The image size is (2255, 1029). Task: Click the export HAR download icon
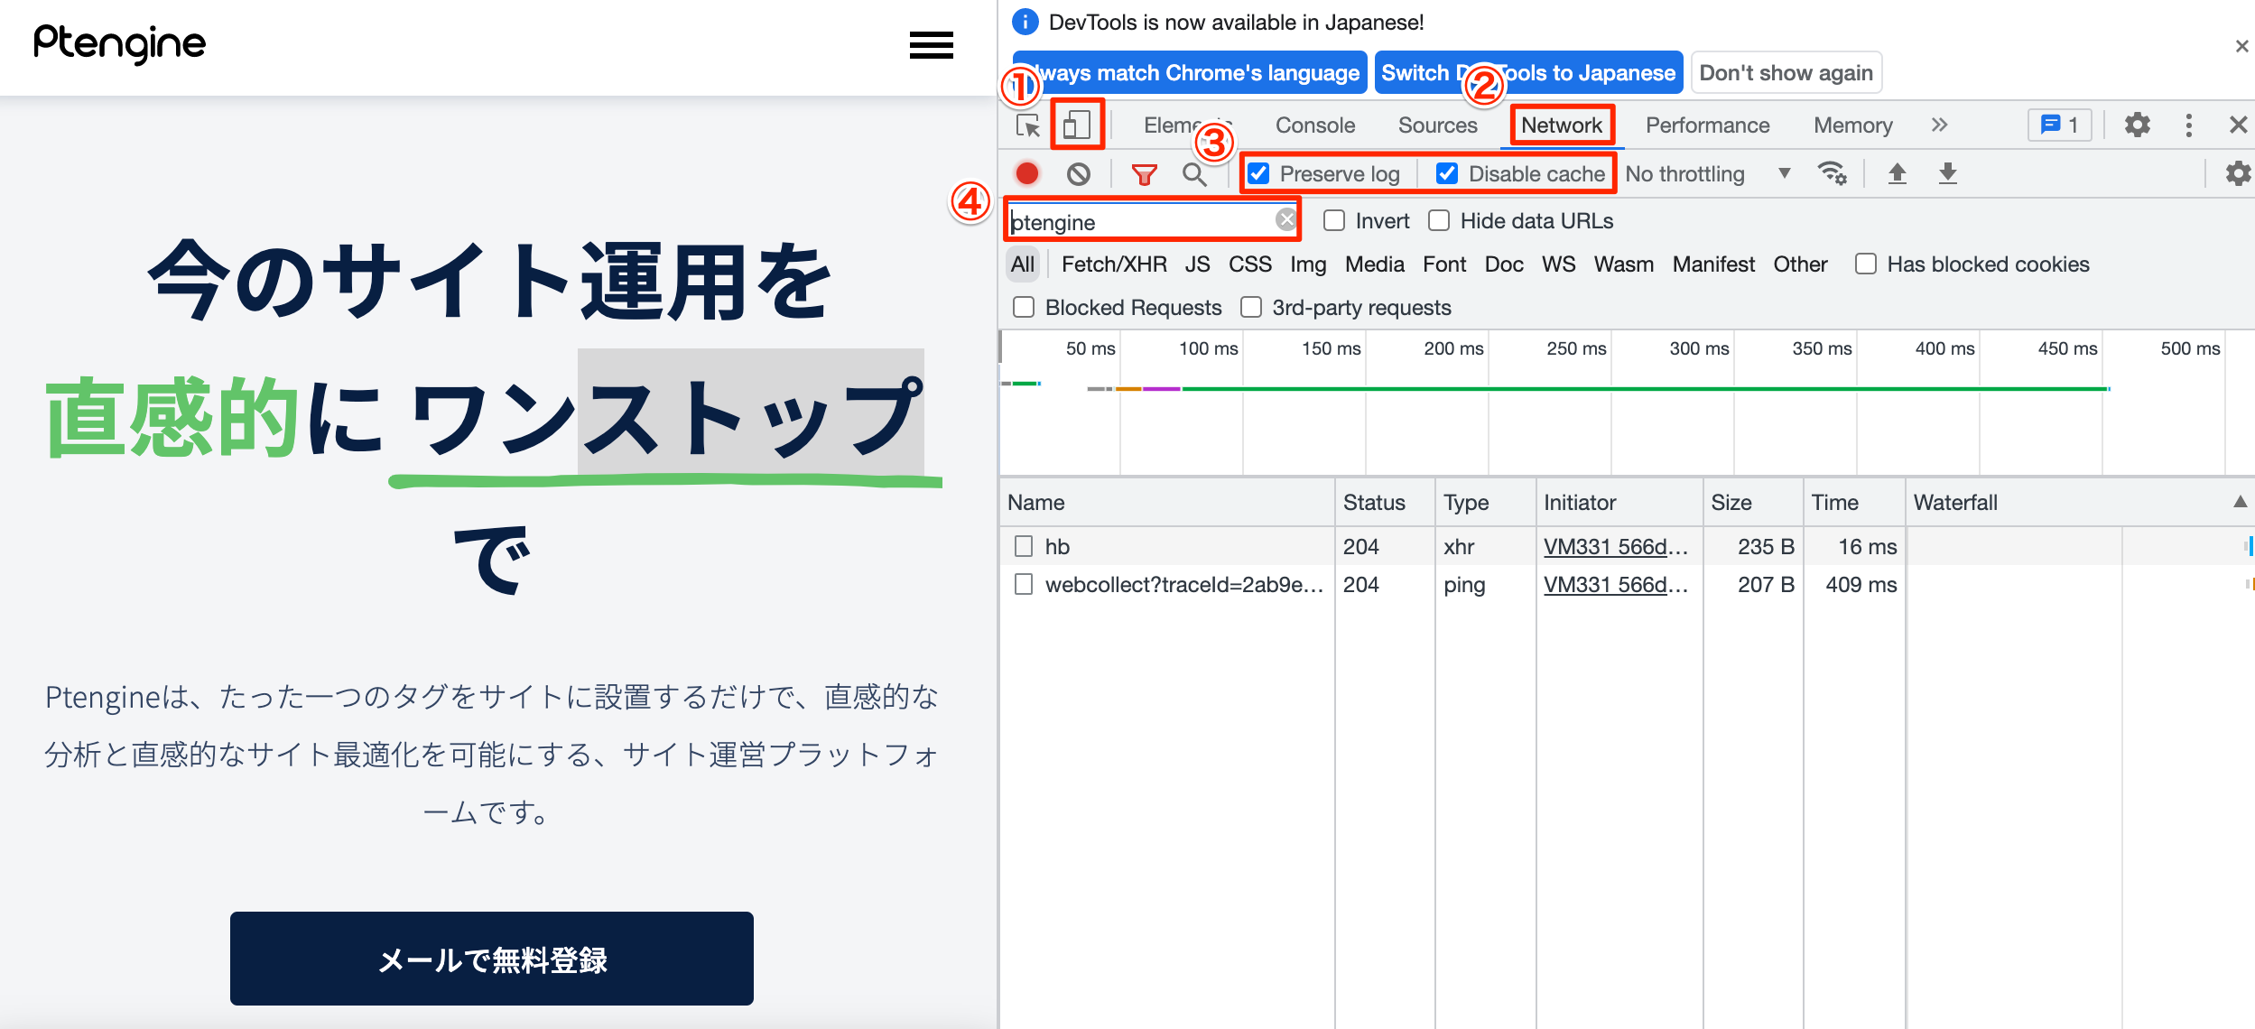1948,173
